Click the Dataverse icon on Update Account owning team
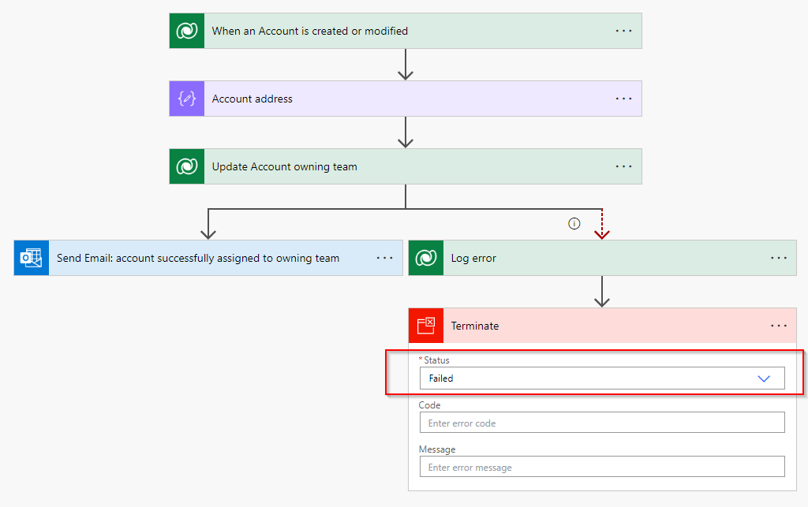This screenshot has height=507, width=808. point(187,166)
